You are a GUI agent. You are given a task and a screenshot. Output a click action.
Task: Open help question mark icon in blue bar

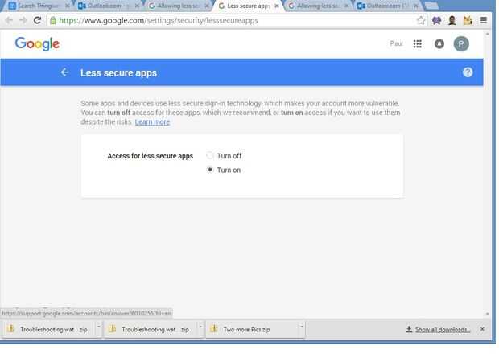[468, 72]
